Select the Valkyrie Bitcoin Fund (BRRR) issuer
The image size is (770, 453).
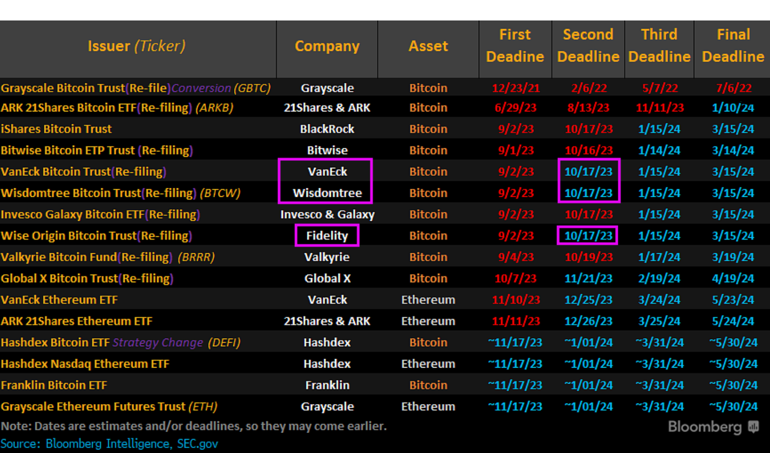tap(108, 257)
